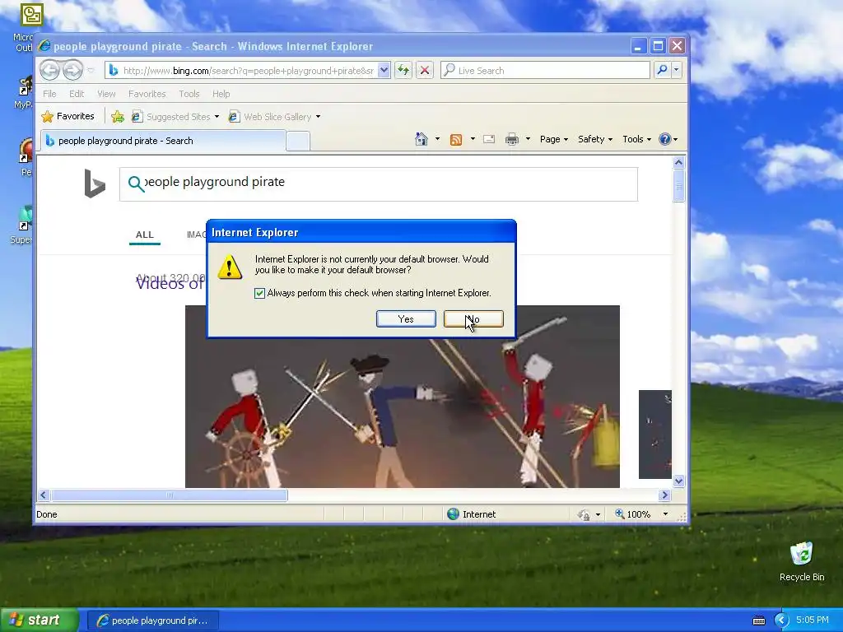Click No in default browser dialog
843x632 pixels.
pyautogui.click(x=473, y=318)
